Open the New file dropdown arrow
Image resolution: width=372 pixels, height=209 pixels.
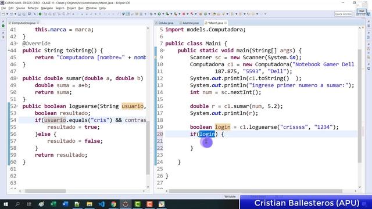7,14
